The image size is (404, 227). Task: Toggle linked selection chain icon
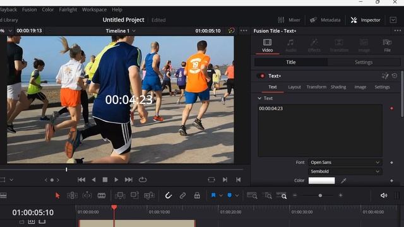point(182,195)
